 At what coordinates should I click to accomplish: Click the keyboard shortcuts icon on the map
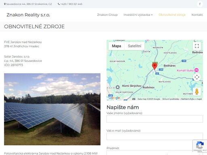[x=134, y=99]
